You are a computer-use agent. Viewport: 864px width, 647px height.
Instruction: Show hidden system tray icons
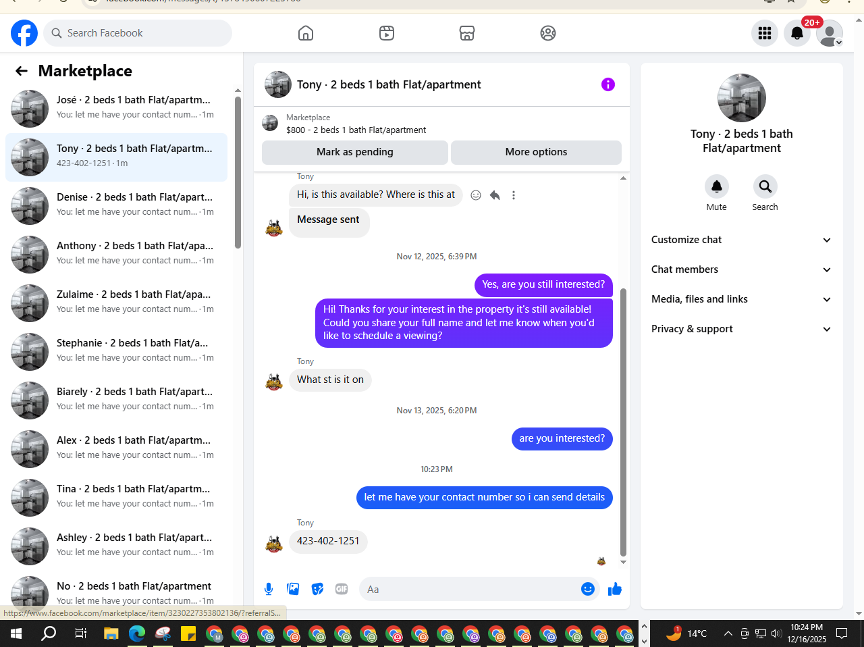728,633
